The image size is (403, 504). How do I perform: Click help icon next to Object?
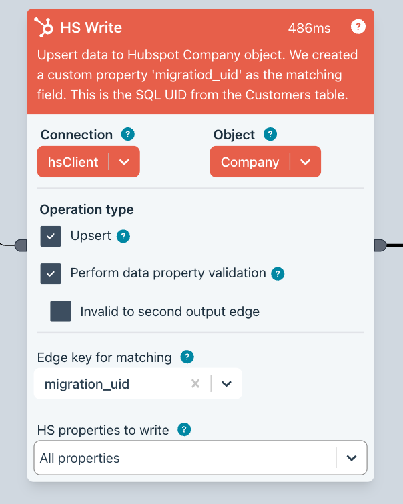pyautogui.click(x=270, y=134)
